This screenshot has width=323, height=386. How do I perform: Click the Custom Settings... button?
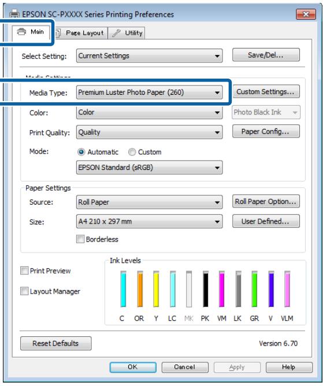point(266,91)
